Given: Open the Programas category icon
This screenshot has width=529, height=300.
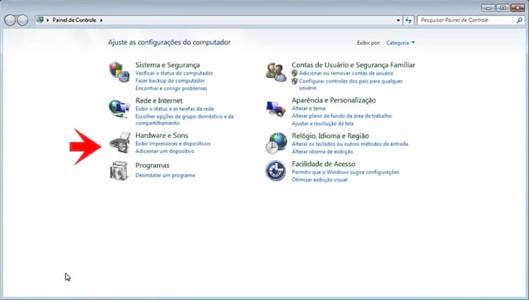Looking at the screenshot, I should coord(118,170).
